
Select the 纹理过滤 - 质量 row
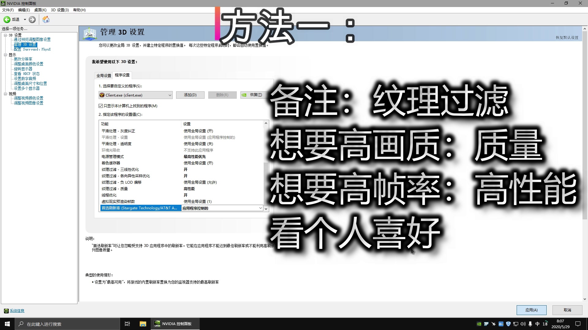pyautogui.click(x=182, y=189)
